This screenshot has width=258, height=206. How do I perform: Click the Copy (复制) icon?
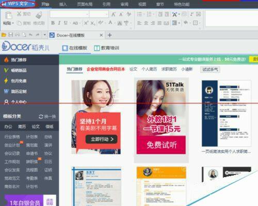19,23
